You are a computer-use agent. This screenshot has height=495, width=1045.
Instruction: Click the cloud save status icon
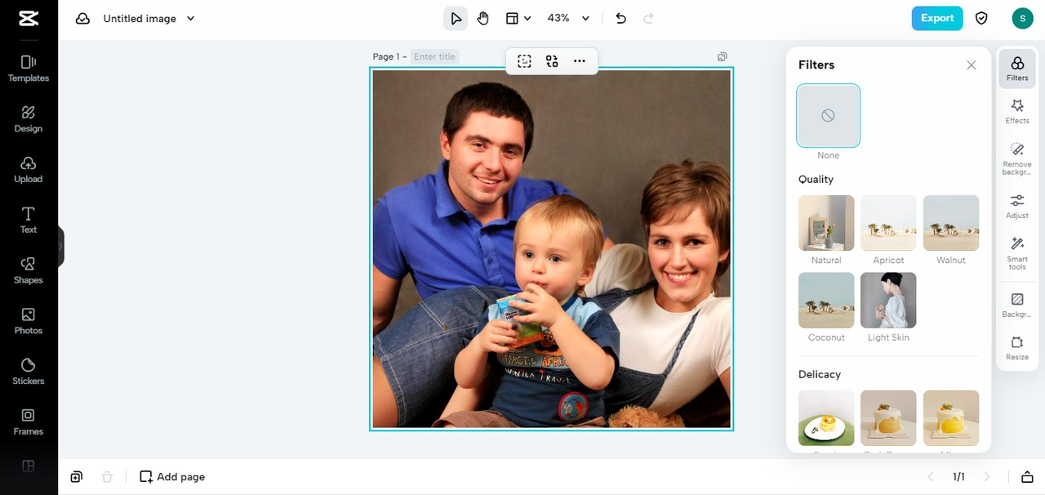(x=82, y=18)
